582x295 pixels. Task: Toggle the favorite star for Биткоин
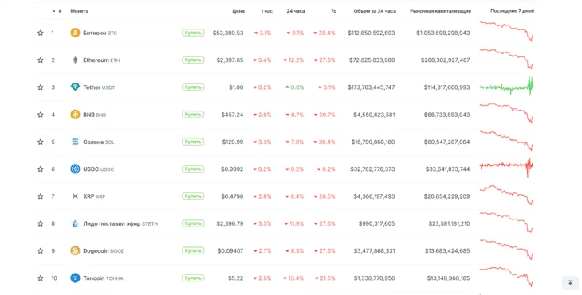pos(41,33)
